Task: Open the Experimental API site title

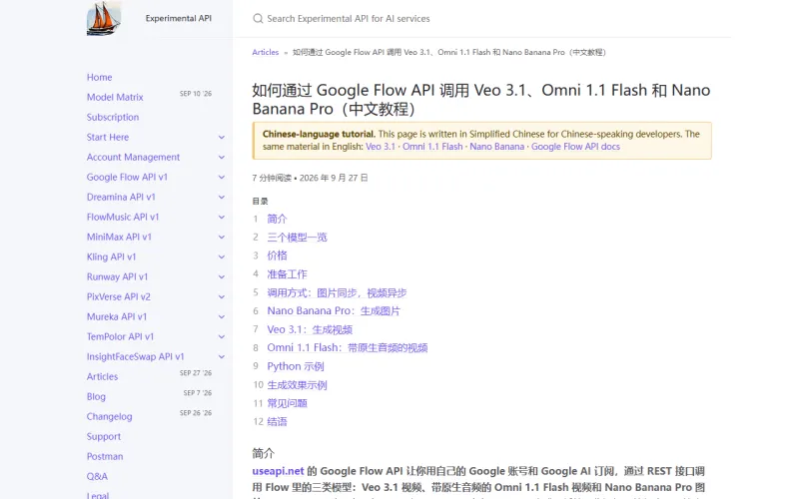Action: (179, 18)
